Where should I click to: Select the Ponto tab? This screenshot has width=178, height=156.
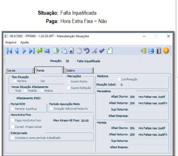coord(49,70)
